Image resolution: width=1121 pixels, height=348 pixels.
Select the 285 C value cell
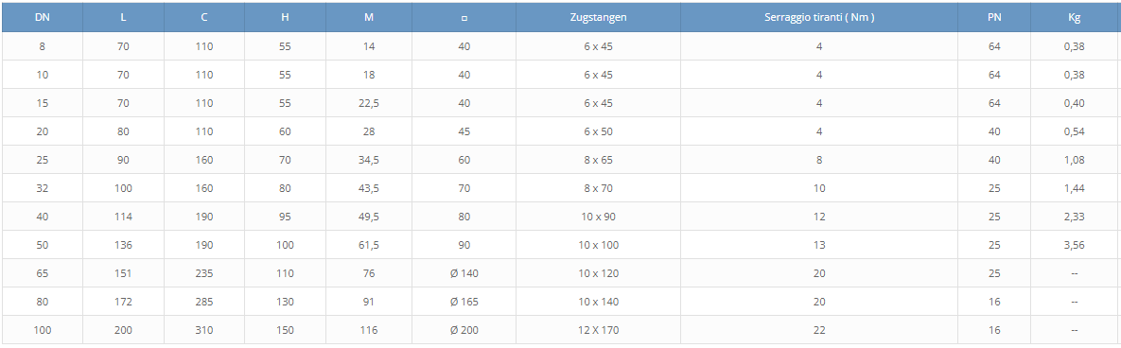pos(204,302)
